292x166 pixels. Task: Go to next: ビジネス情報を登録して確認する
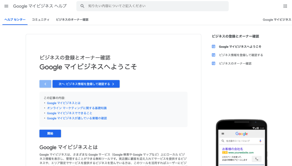86,84
